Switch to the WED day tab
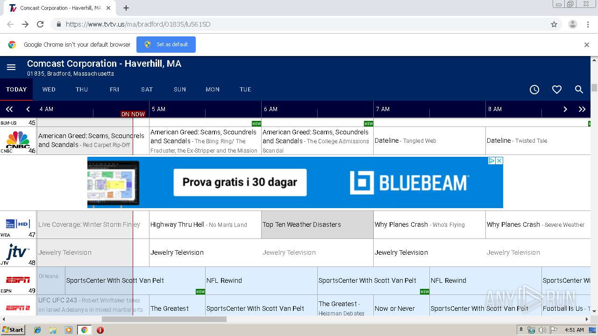598x336 pixels. point(49,90)
